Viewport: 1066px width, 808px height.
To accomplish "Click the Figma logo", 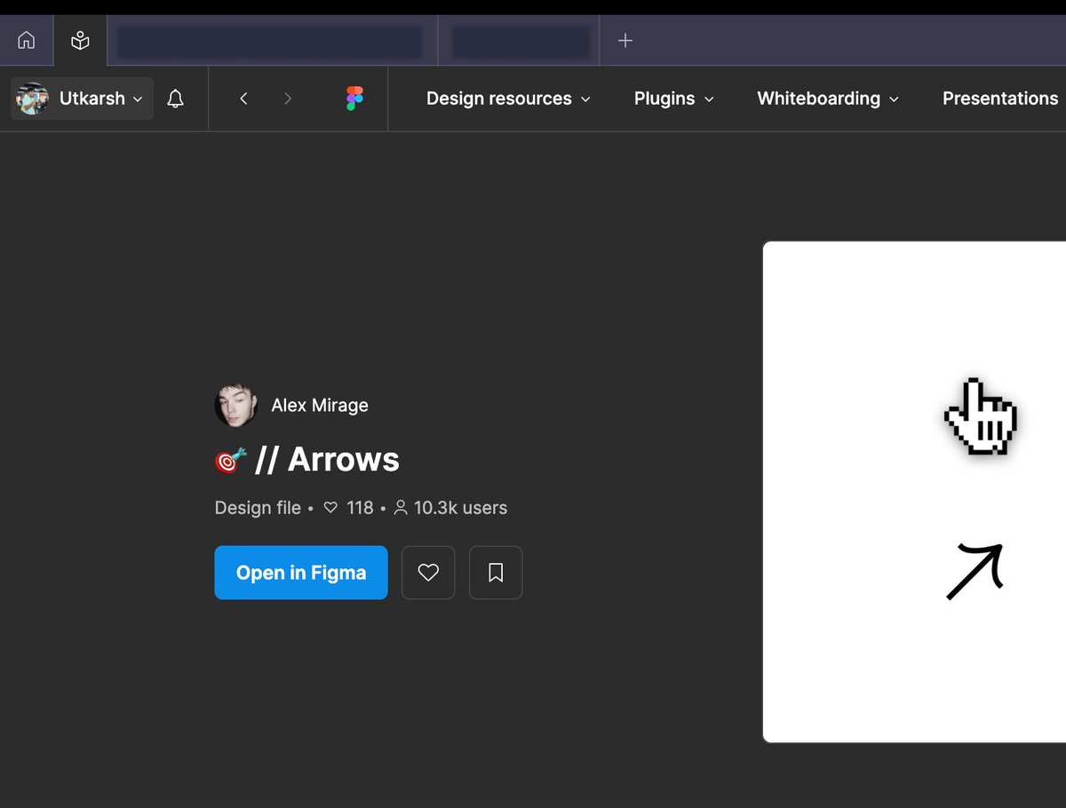I will coord(354,99).
